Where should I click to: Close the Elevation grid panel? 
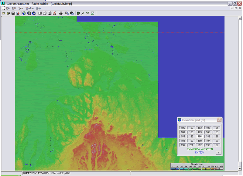point(219,120)
